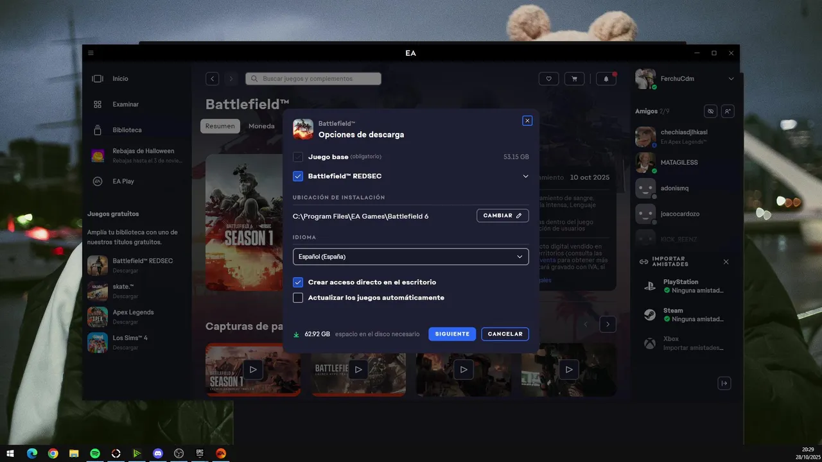This screenshot has height=462, width=822.
Task: Open Discord from taskbar
Action: (158, 453)
